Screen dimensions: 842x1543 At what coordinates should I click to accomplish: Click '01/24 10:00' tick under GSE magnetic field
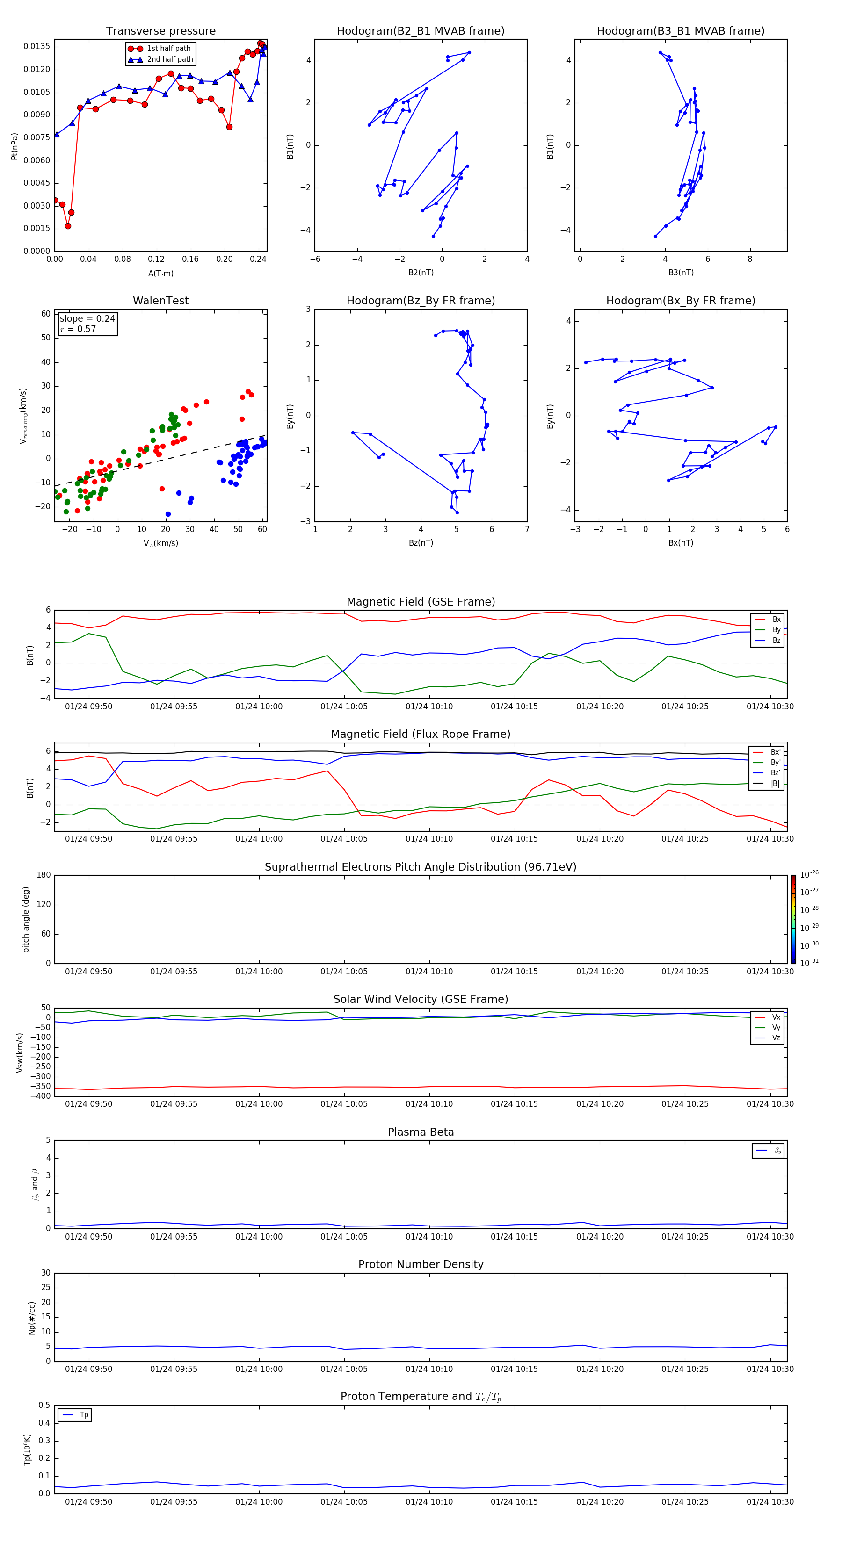pyautogui.click(x=259, y=707)
